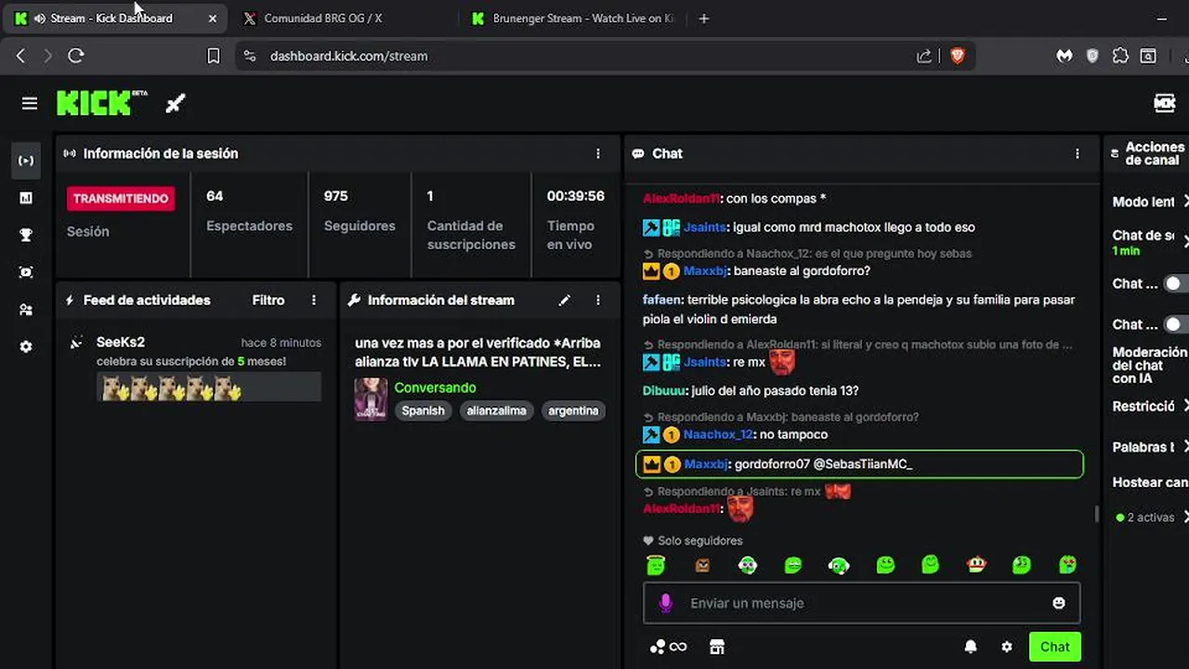The image size is (1189, 669).
Task: Open the Chat panel three-dot menu
Action: pos(1078,153)
